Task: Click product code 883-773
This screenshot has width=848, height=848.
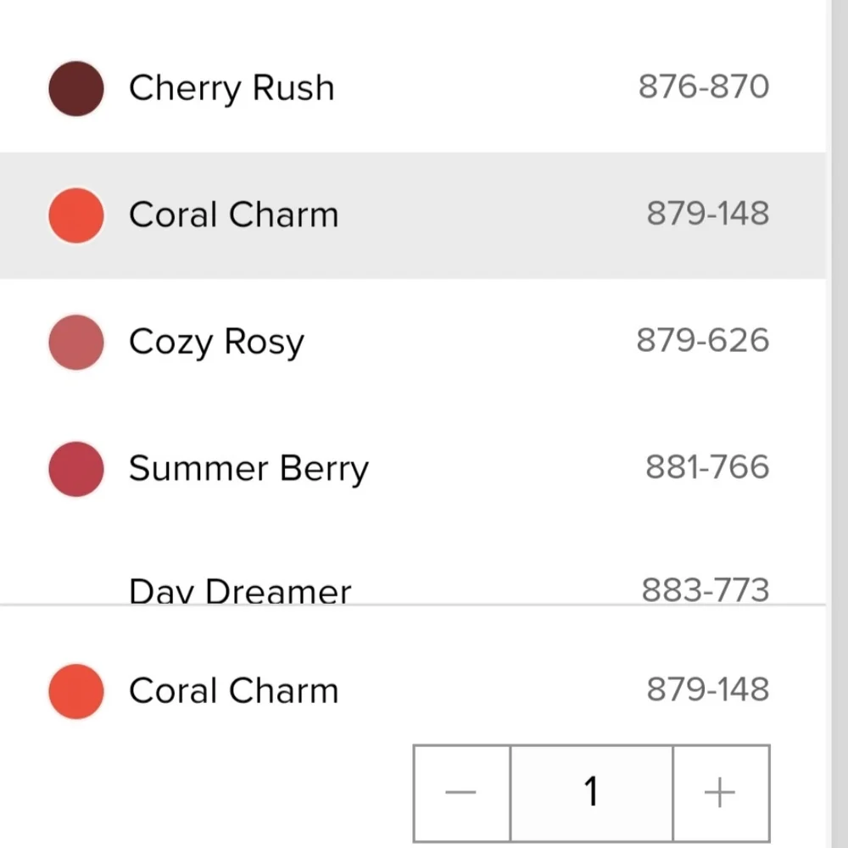Action: (x=706, y=589)
